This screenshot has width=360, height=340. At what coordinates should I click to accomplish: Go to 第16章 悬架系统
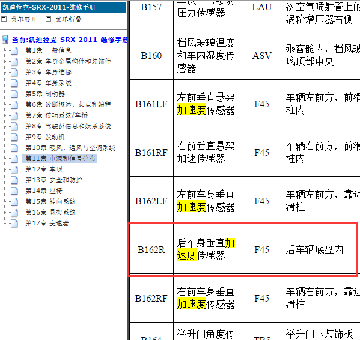coord(50,212)
